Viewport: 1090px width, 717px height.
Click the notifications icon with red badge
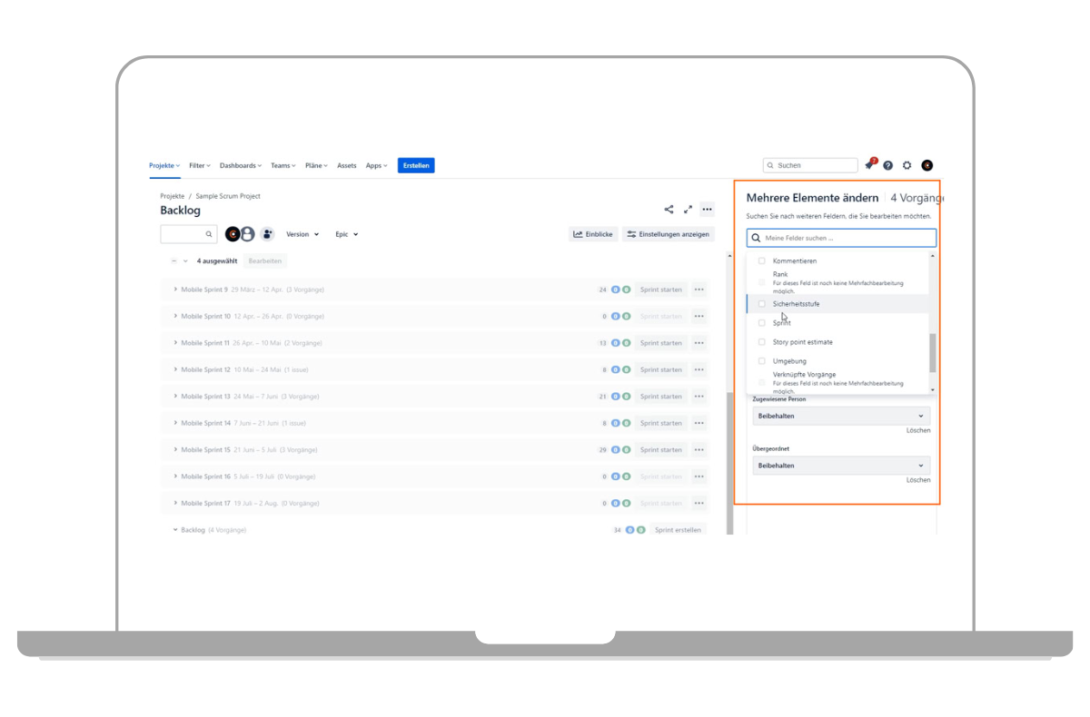point(870,165)
